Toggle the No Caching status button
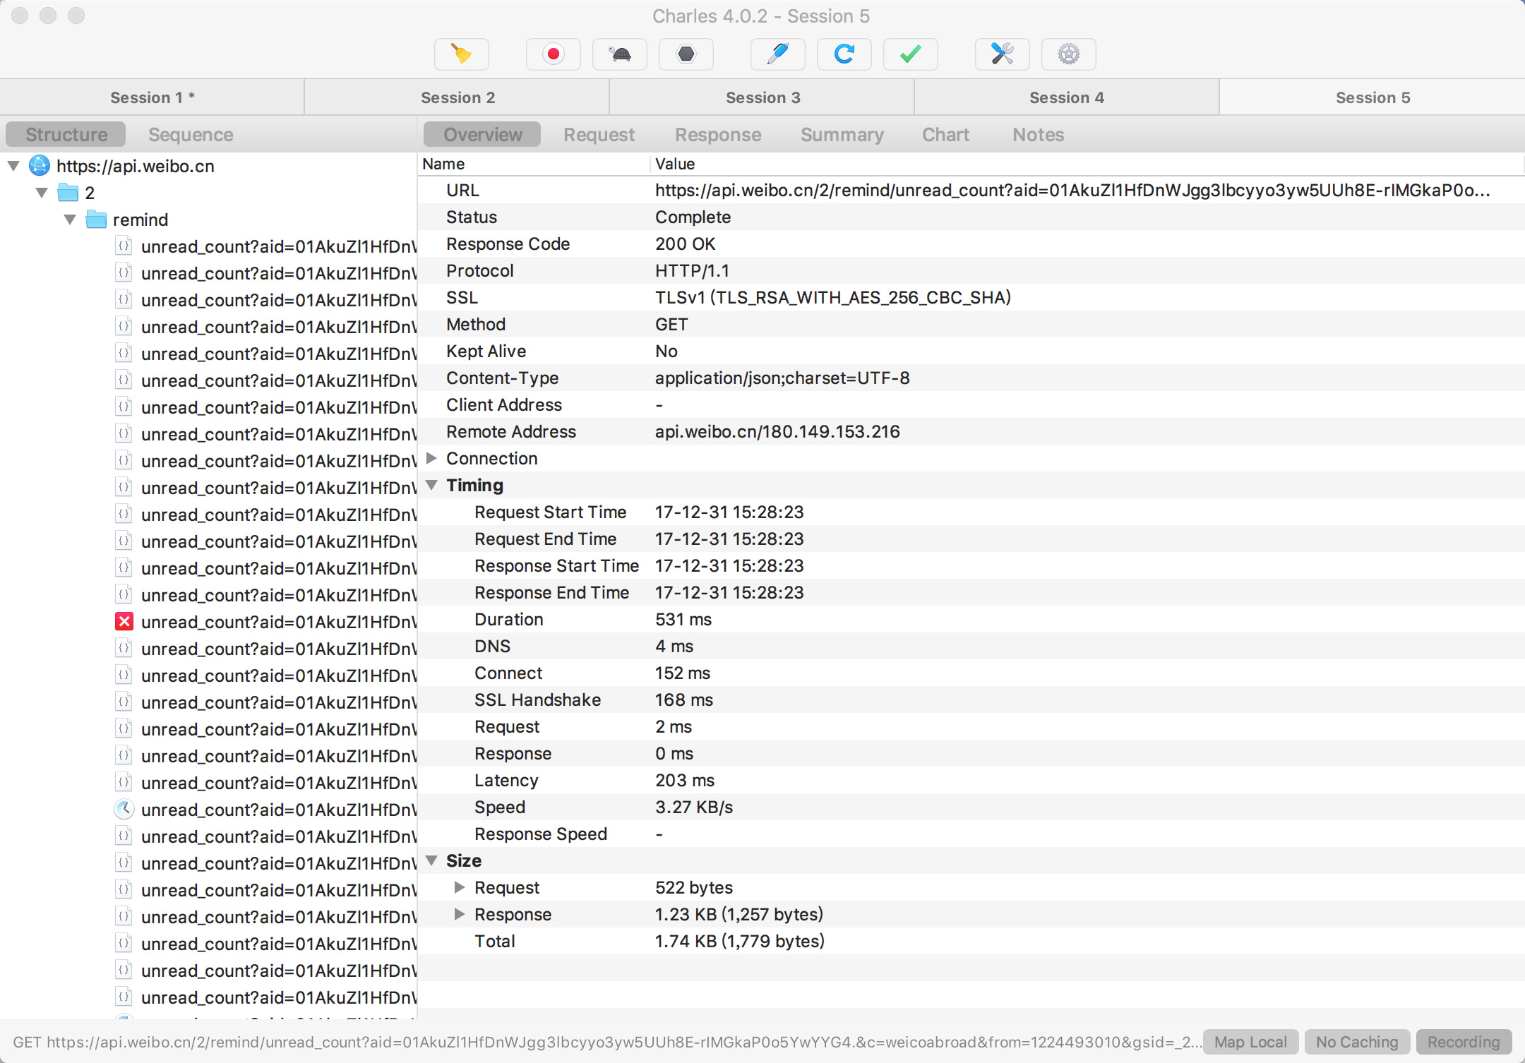The image size is (1525, 1063). [x=1356, y=1042]
